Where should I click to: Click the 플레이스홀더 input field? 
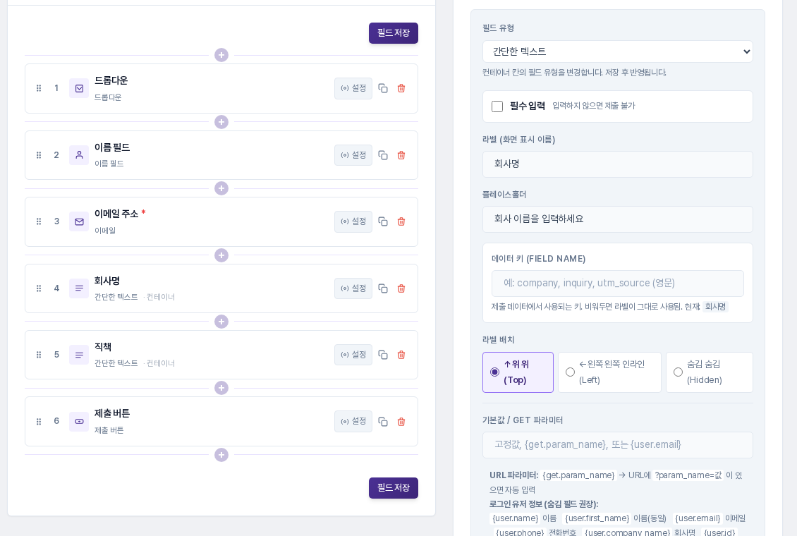click(x=618, y=219)
